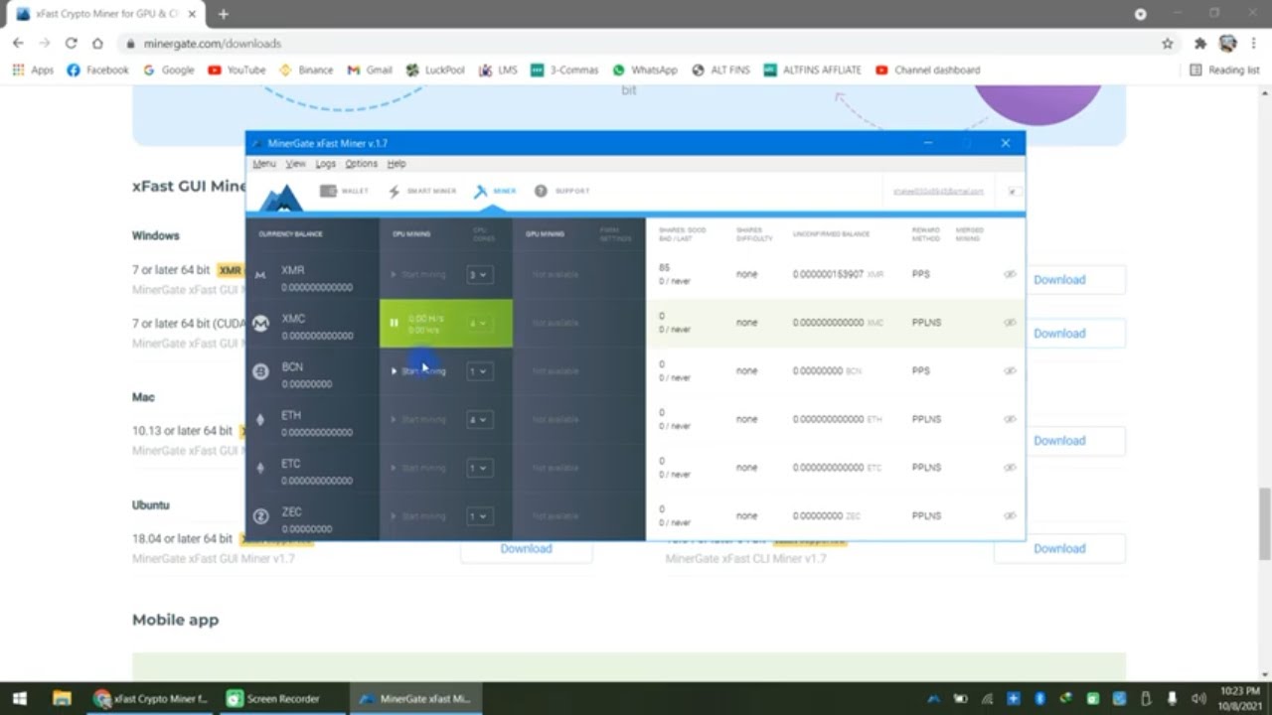
Task: Click the XMR Monero coin icon
Action: pyautogui.click(x=260, y=275)
